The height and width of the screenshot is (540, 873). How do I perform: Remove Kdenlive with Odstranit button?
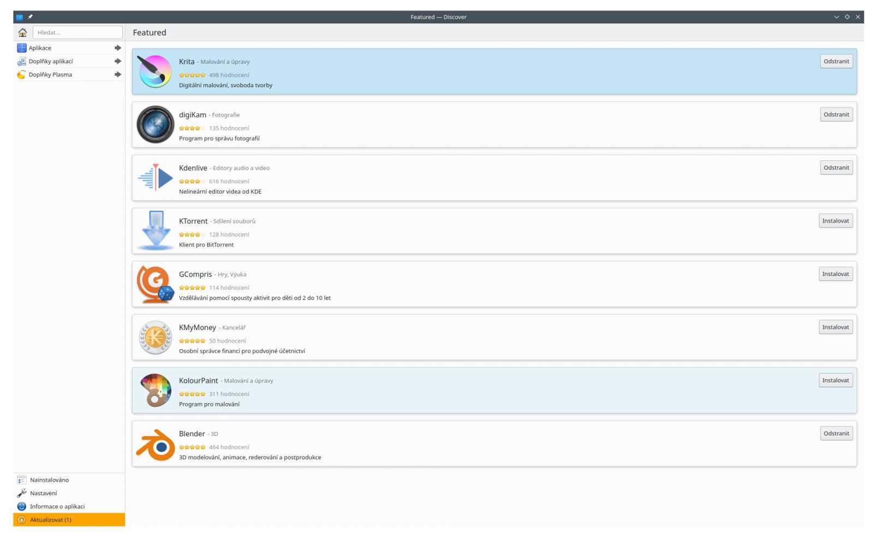pos(836,168)
